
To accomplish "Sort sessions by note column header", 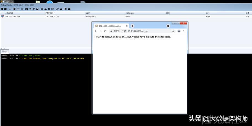I will pyautogui.click(x=185, y=13).
